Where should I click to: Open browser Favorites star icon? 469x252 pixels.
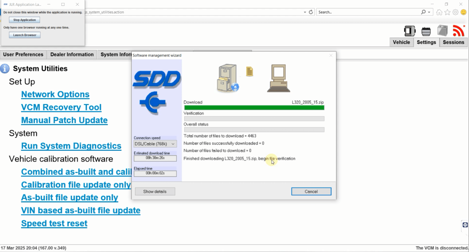click(447, 12)
